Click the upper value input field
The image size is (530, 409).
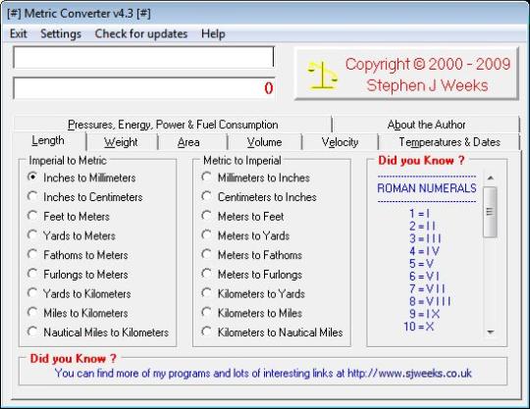click(143, 58)
